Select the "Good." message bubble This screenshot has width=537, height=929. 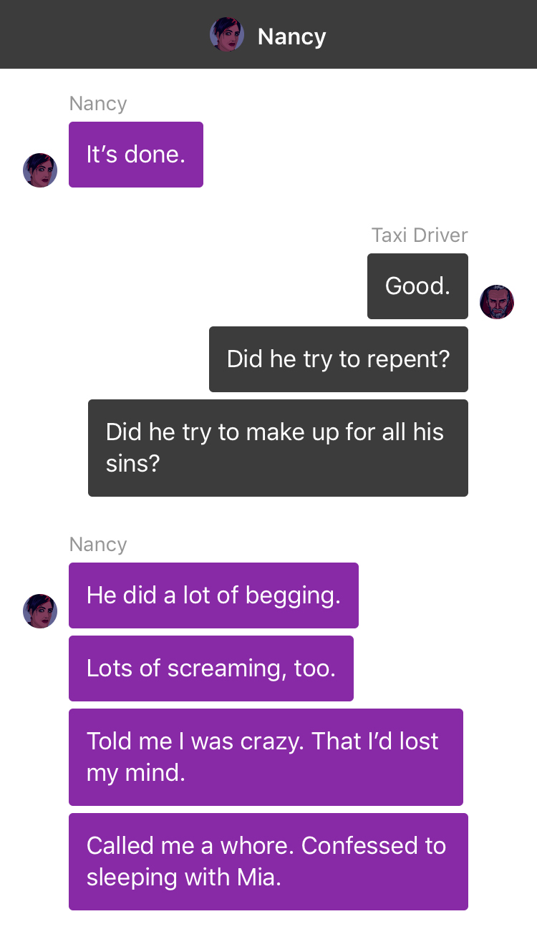[417, 286]
